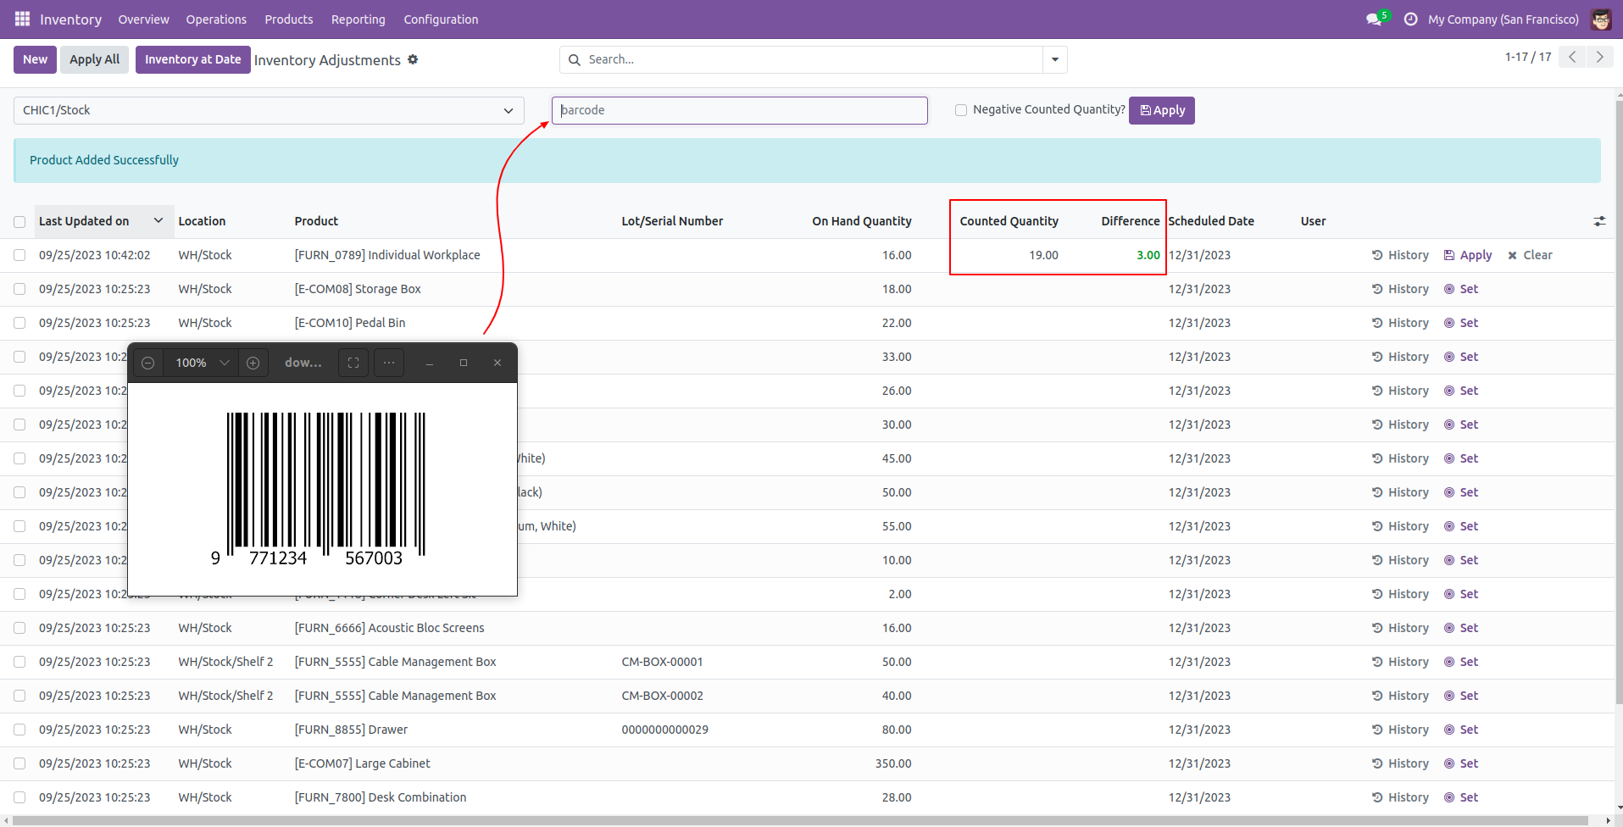Check the Acoustic Bloc Screens row checkbox
1623x827 pixels.
(19, 628)
